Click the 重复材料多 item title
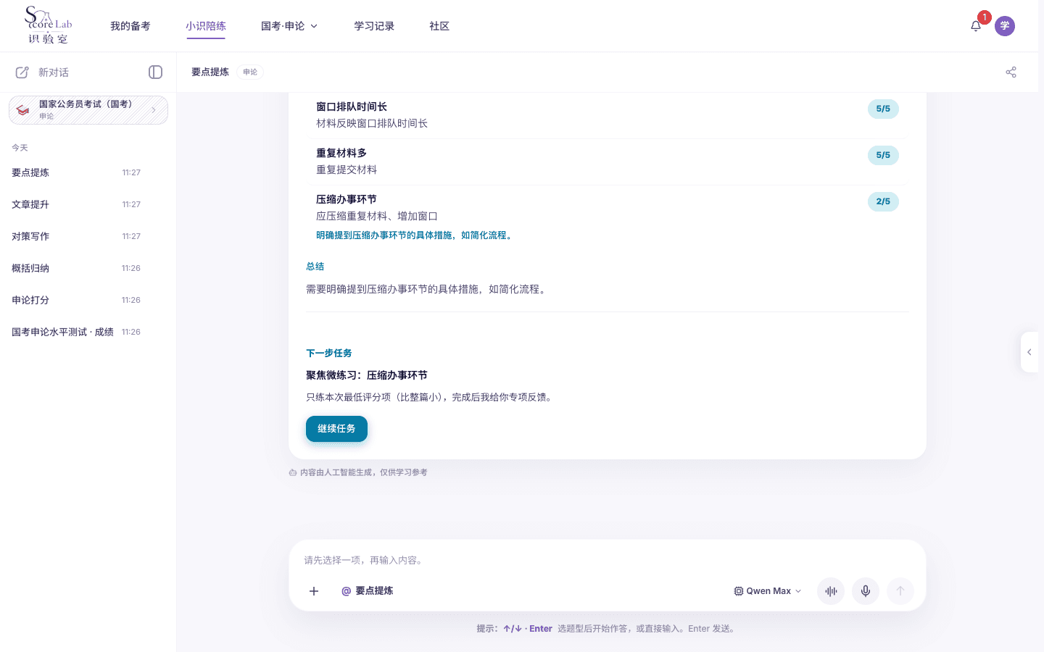This screenshot has height=652, width=1044. point(341,153)
